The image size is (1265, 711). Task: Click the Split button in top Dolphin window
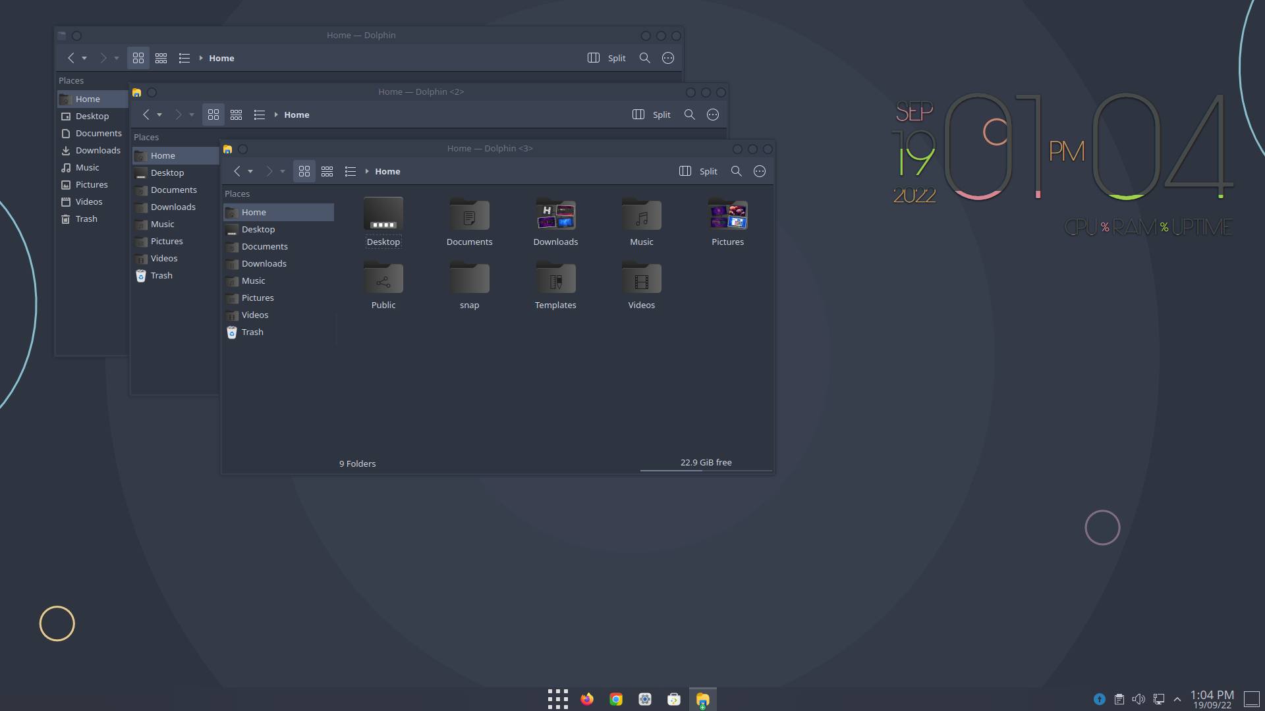click(x=607, y=57)
